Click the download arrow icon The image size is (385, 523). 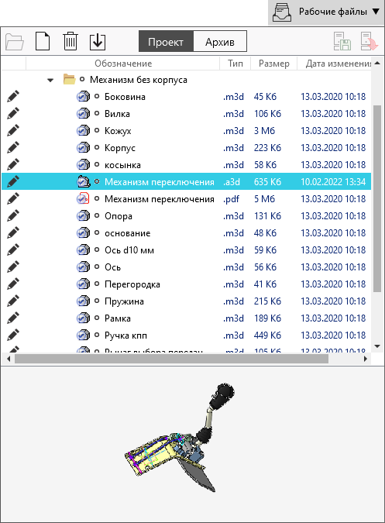click(98, 42)
